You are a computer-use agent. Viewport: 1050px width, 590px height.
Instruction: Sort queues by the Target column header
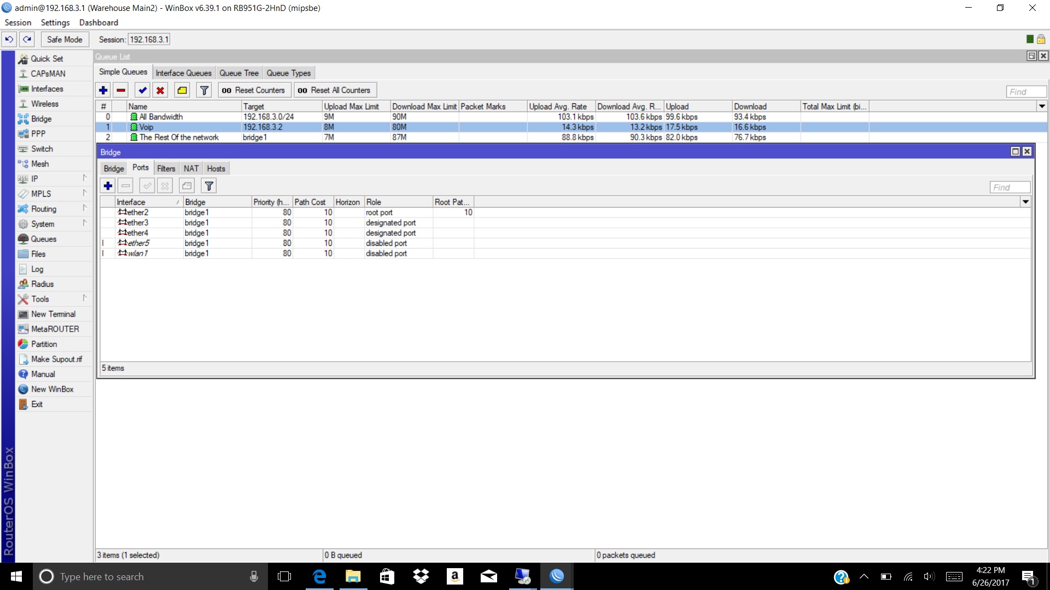point(282,107)
